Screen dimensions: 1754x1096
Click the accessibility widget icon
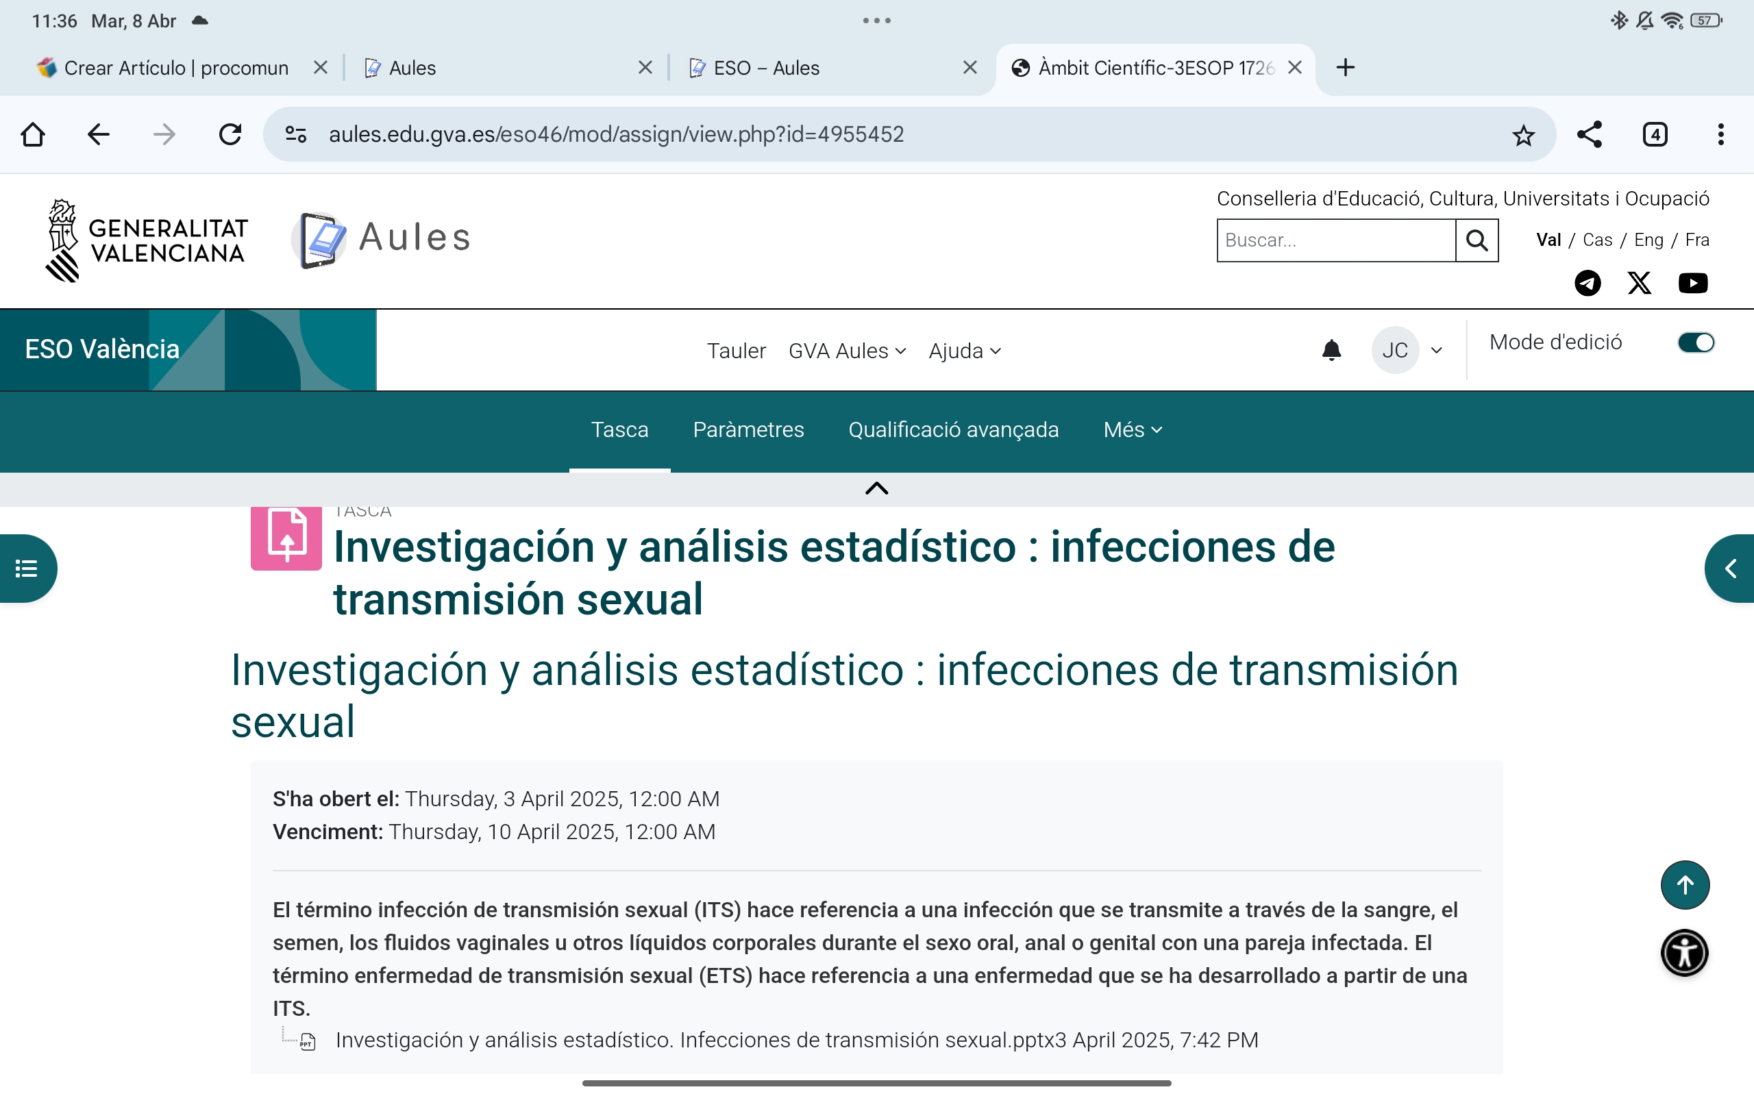(1683, 952)
